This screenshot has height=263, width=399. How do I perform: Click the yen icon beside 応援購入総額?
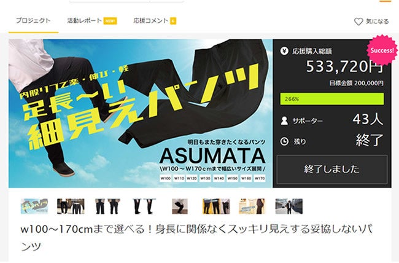tap(284, 51)
